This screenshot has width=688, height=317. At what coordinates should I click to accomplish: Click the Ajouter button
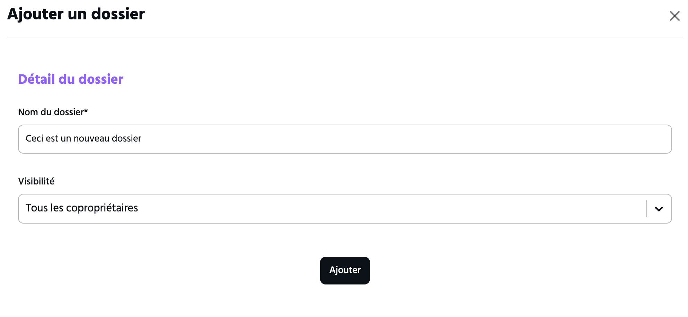click(345, 271)
